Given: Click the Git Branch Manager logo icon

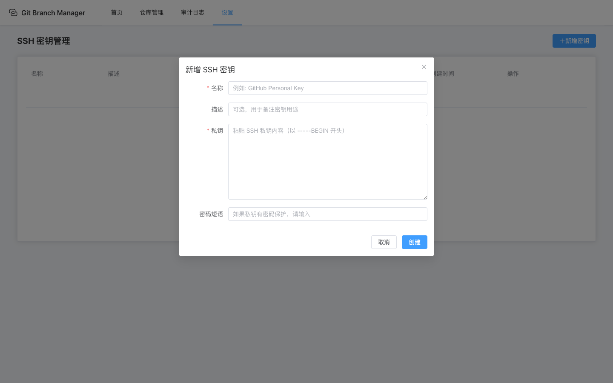Looking at the screenshot, I should (x=12, y=12).
